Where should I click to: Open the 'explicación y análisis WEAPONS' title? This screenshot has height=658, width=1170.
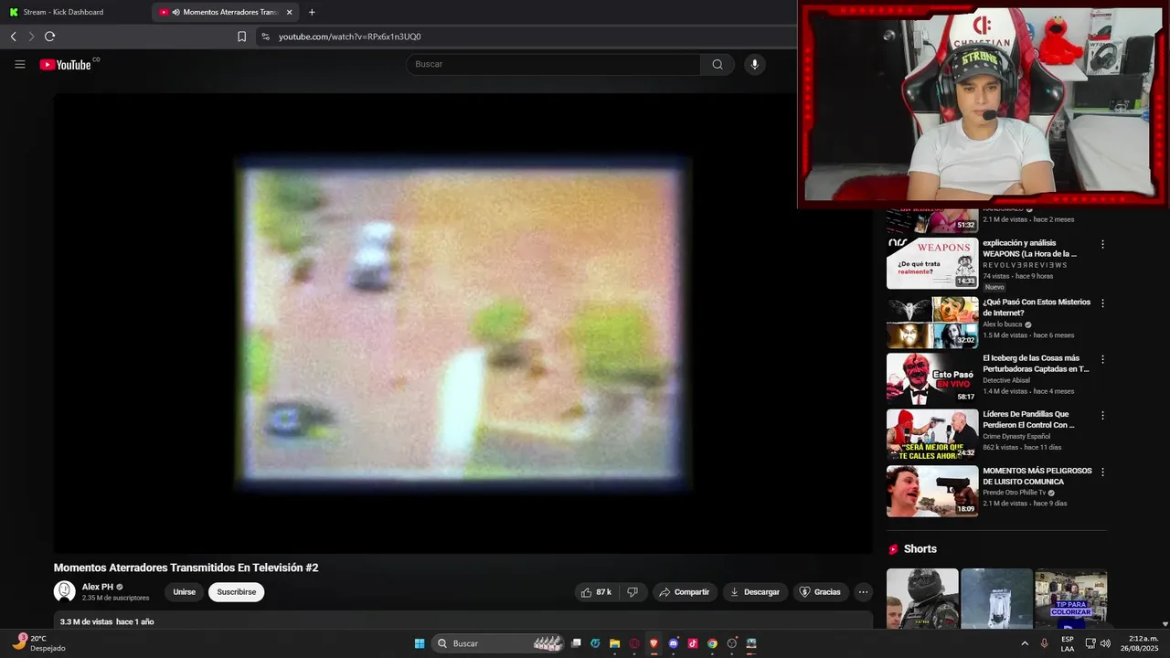click(x=1029, y=249)
